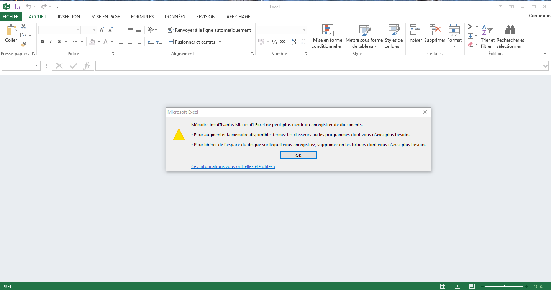The height and width of the screenshot is (290, 551).
Task: Open the FICHIER tab
Action: [11, 16]
